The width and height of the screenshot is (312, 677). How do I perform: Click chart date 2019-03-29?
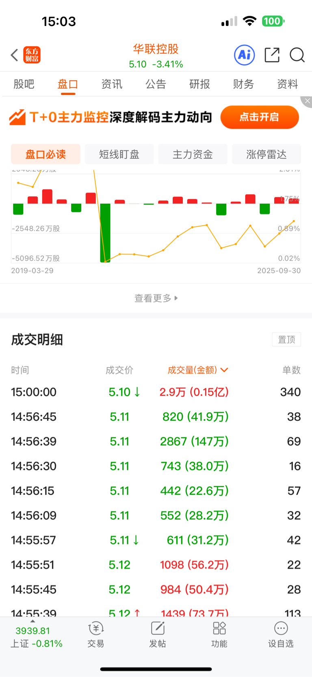click(32, 271)
